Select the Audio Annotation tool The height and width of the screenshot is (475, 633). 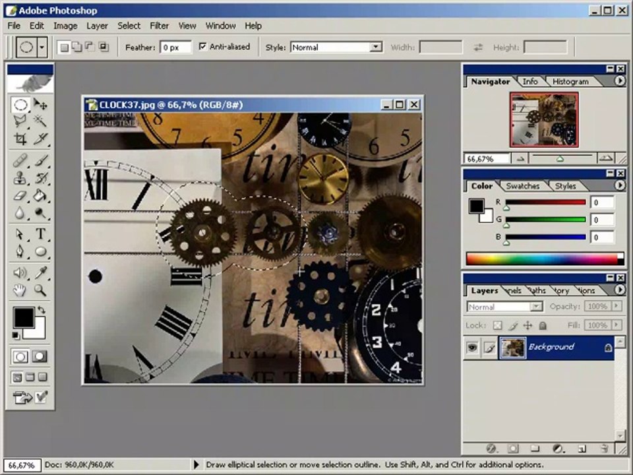[x=20, y=273]
